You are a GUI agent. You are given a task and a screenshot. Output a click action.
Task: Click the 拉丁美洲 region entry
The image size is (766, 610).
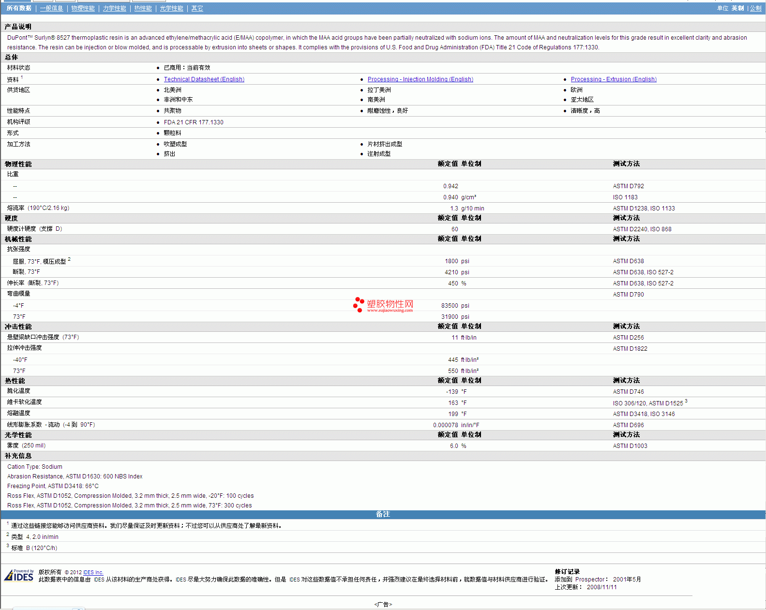tap(379, 90)
